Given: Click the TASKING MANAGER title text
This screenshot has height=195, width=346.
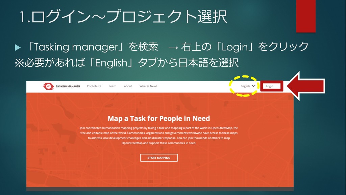Looking at the screenshot, I should pyautogui.click(x=68, y=86).
